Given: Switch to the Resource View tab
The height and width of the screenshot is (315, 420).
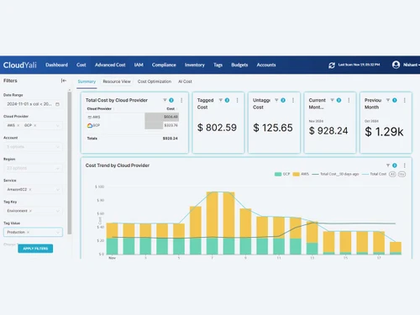Looking at the screenshot, I should click(117, 81).
